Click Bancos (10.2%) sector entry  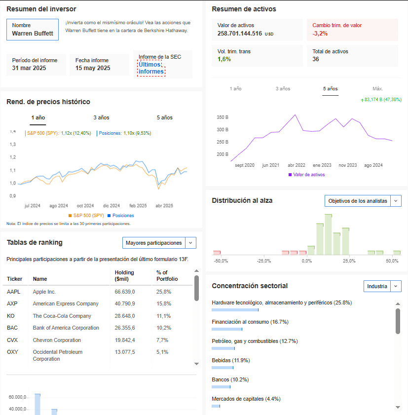230,380
